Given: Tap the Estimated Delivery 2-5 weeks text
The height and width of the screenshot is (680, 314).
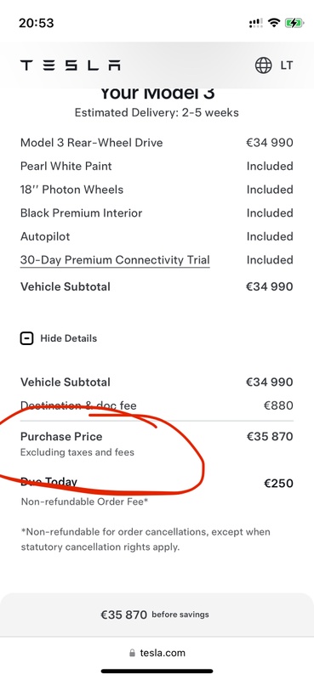Looking at the screenshot, I should tap(157, 113).
